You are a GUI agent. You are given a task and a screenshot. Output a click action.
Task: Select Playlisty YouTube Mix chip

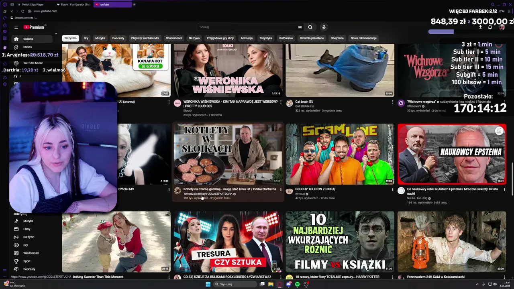tap(145, 38)
